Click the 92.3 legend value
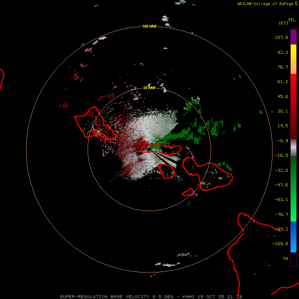This screenshot has width=299, height=299. click(x=283, y=52)
